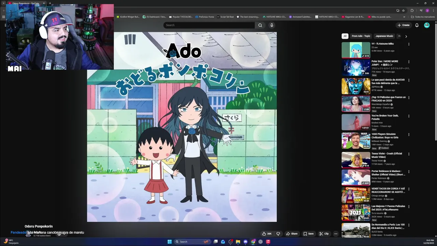The image size is (437, 246).
Task: Focus the YouTube search field
Action: (209, 25)
